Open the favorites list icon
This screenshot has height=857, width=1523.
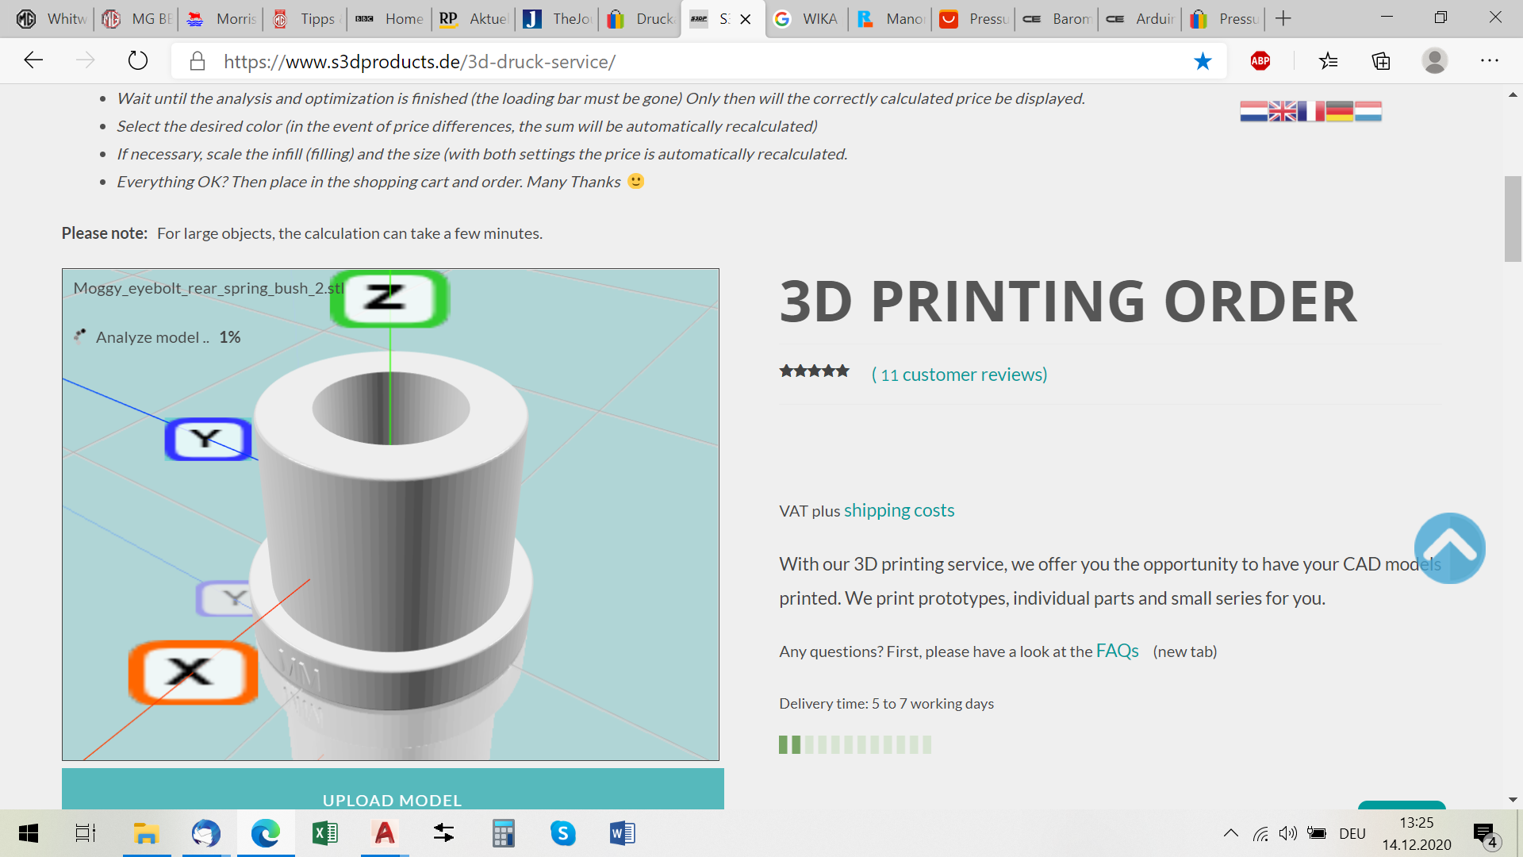[x=1328, y=60]
